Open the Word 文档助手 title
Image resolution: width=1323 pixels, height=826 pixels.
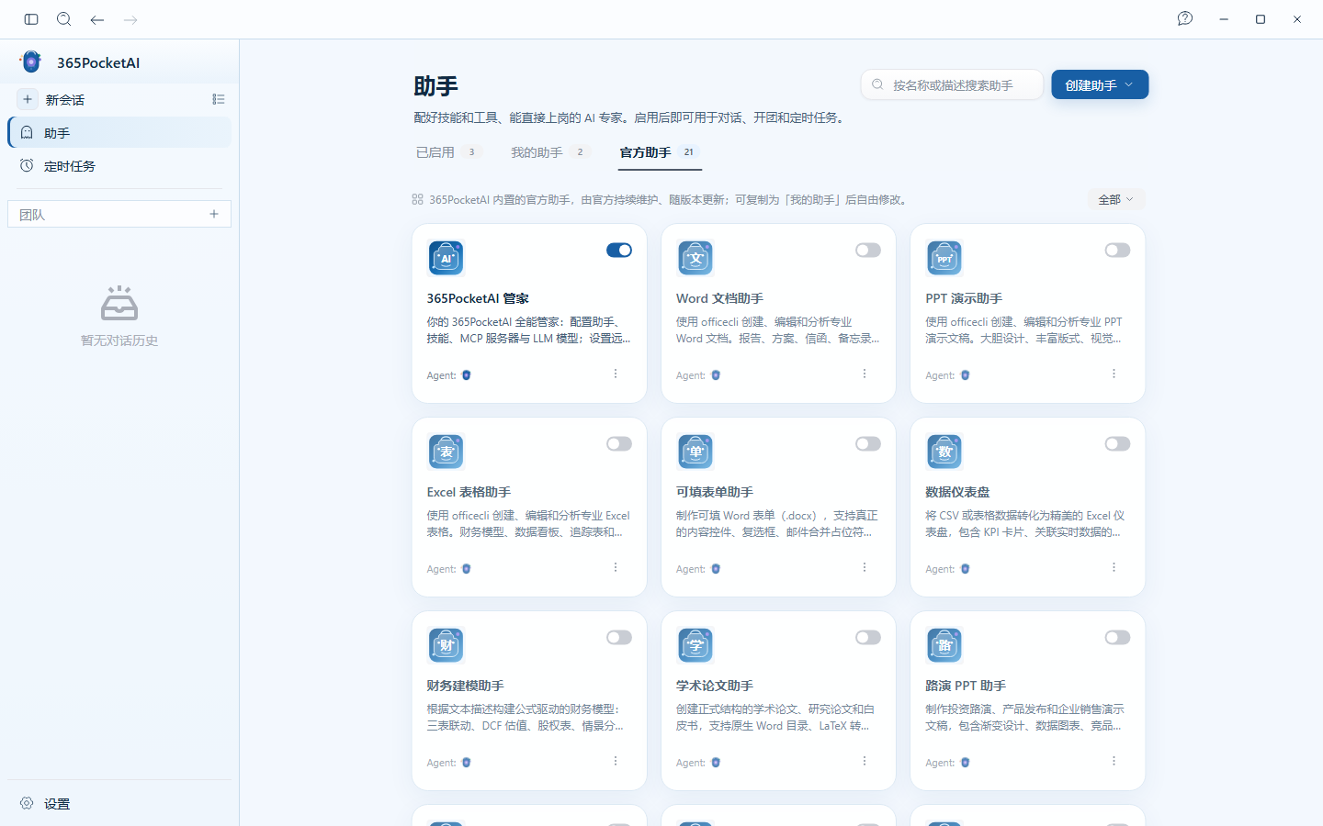(x=719, y=298)
